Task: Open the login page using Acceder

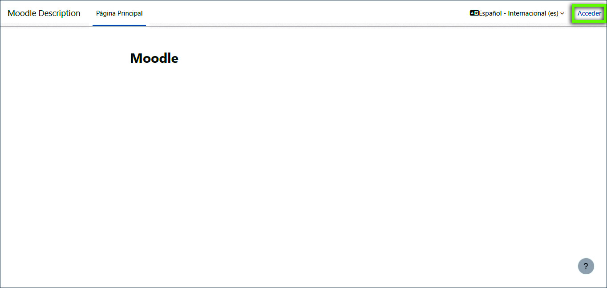Action: [x=589, y=13]
